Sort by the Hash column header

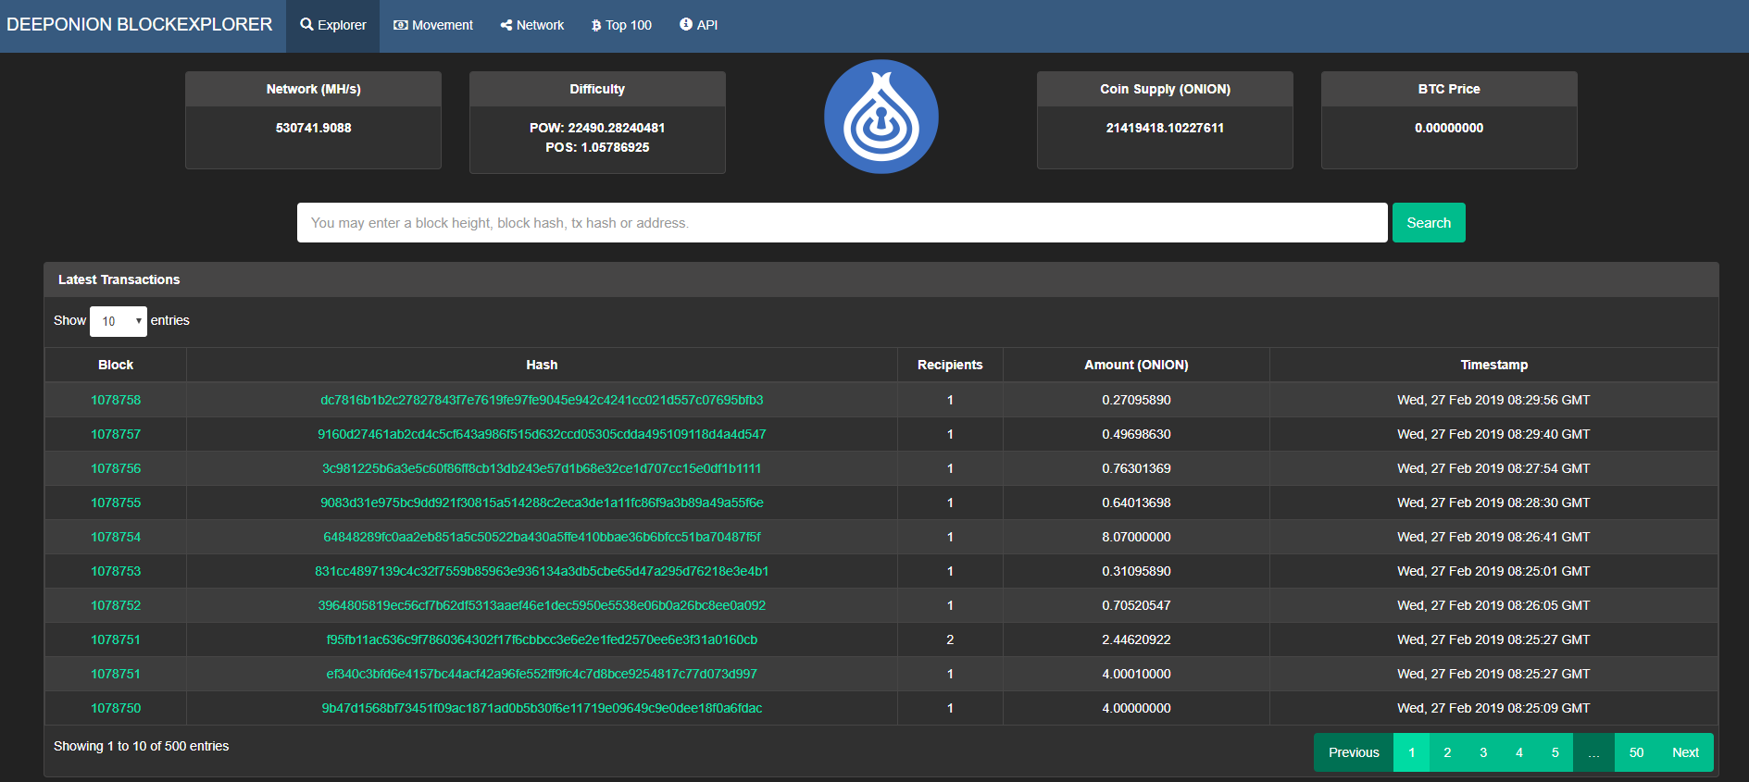[542, 365]
